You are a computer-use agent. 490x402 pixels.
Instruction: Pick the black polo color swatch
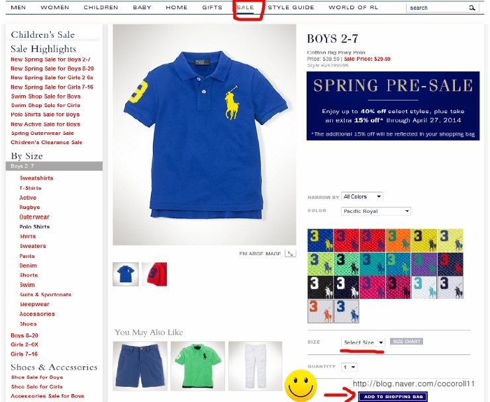tap(320, 287)
